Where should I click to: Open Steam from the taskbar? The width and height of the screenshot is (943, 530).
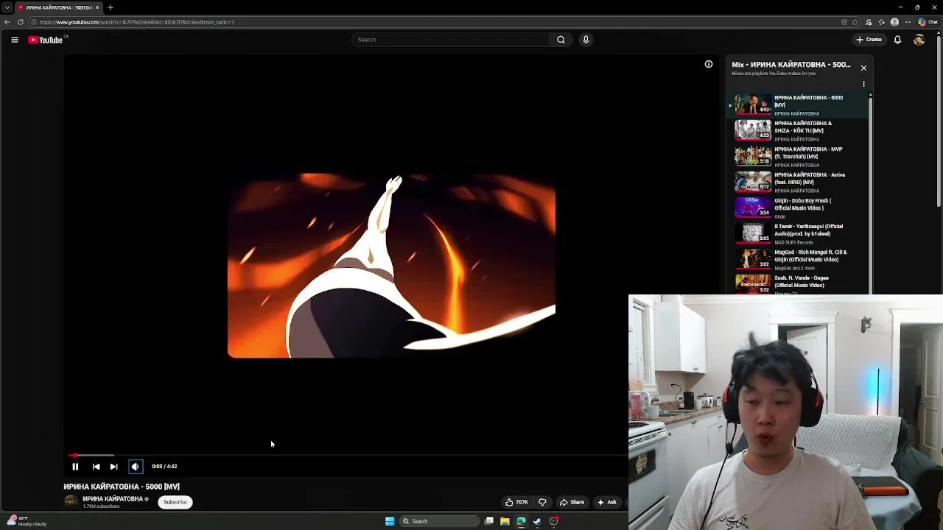[x=537, y=521]
